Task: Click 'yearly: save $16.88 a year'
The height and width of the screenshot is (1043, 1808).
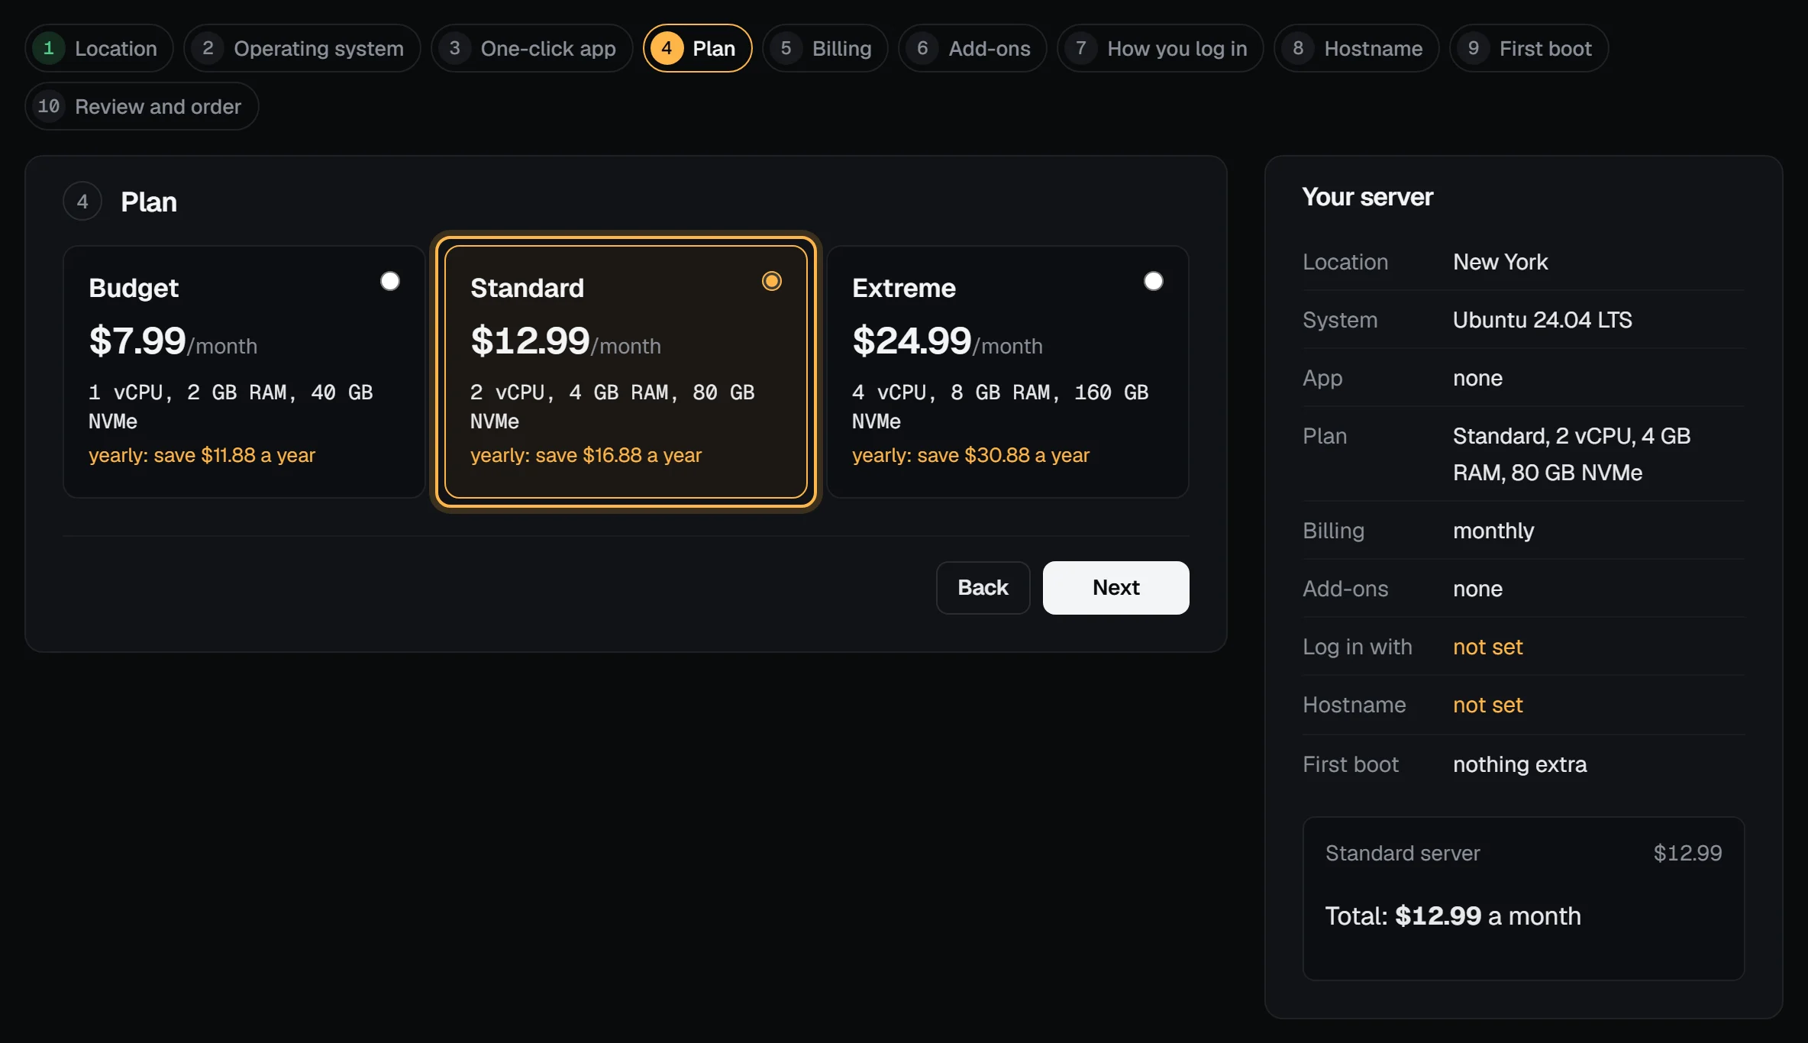Action: click(x=586, y=455)
